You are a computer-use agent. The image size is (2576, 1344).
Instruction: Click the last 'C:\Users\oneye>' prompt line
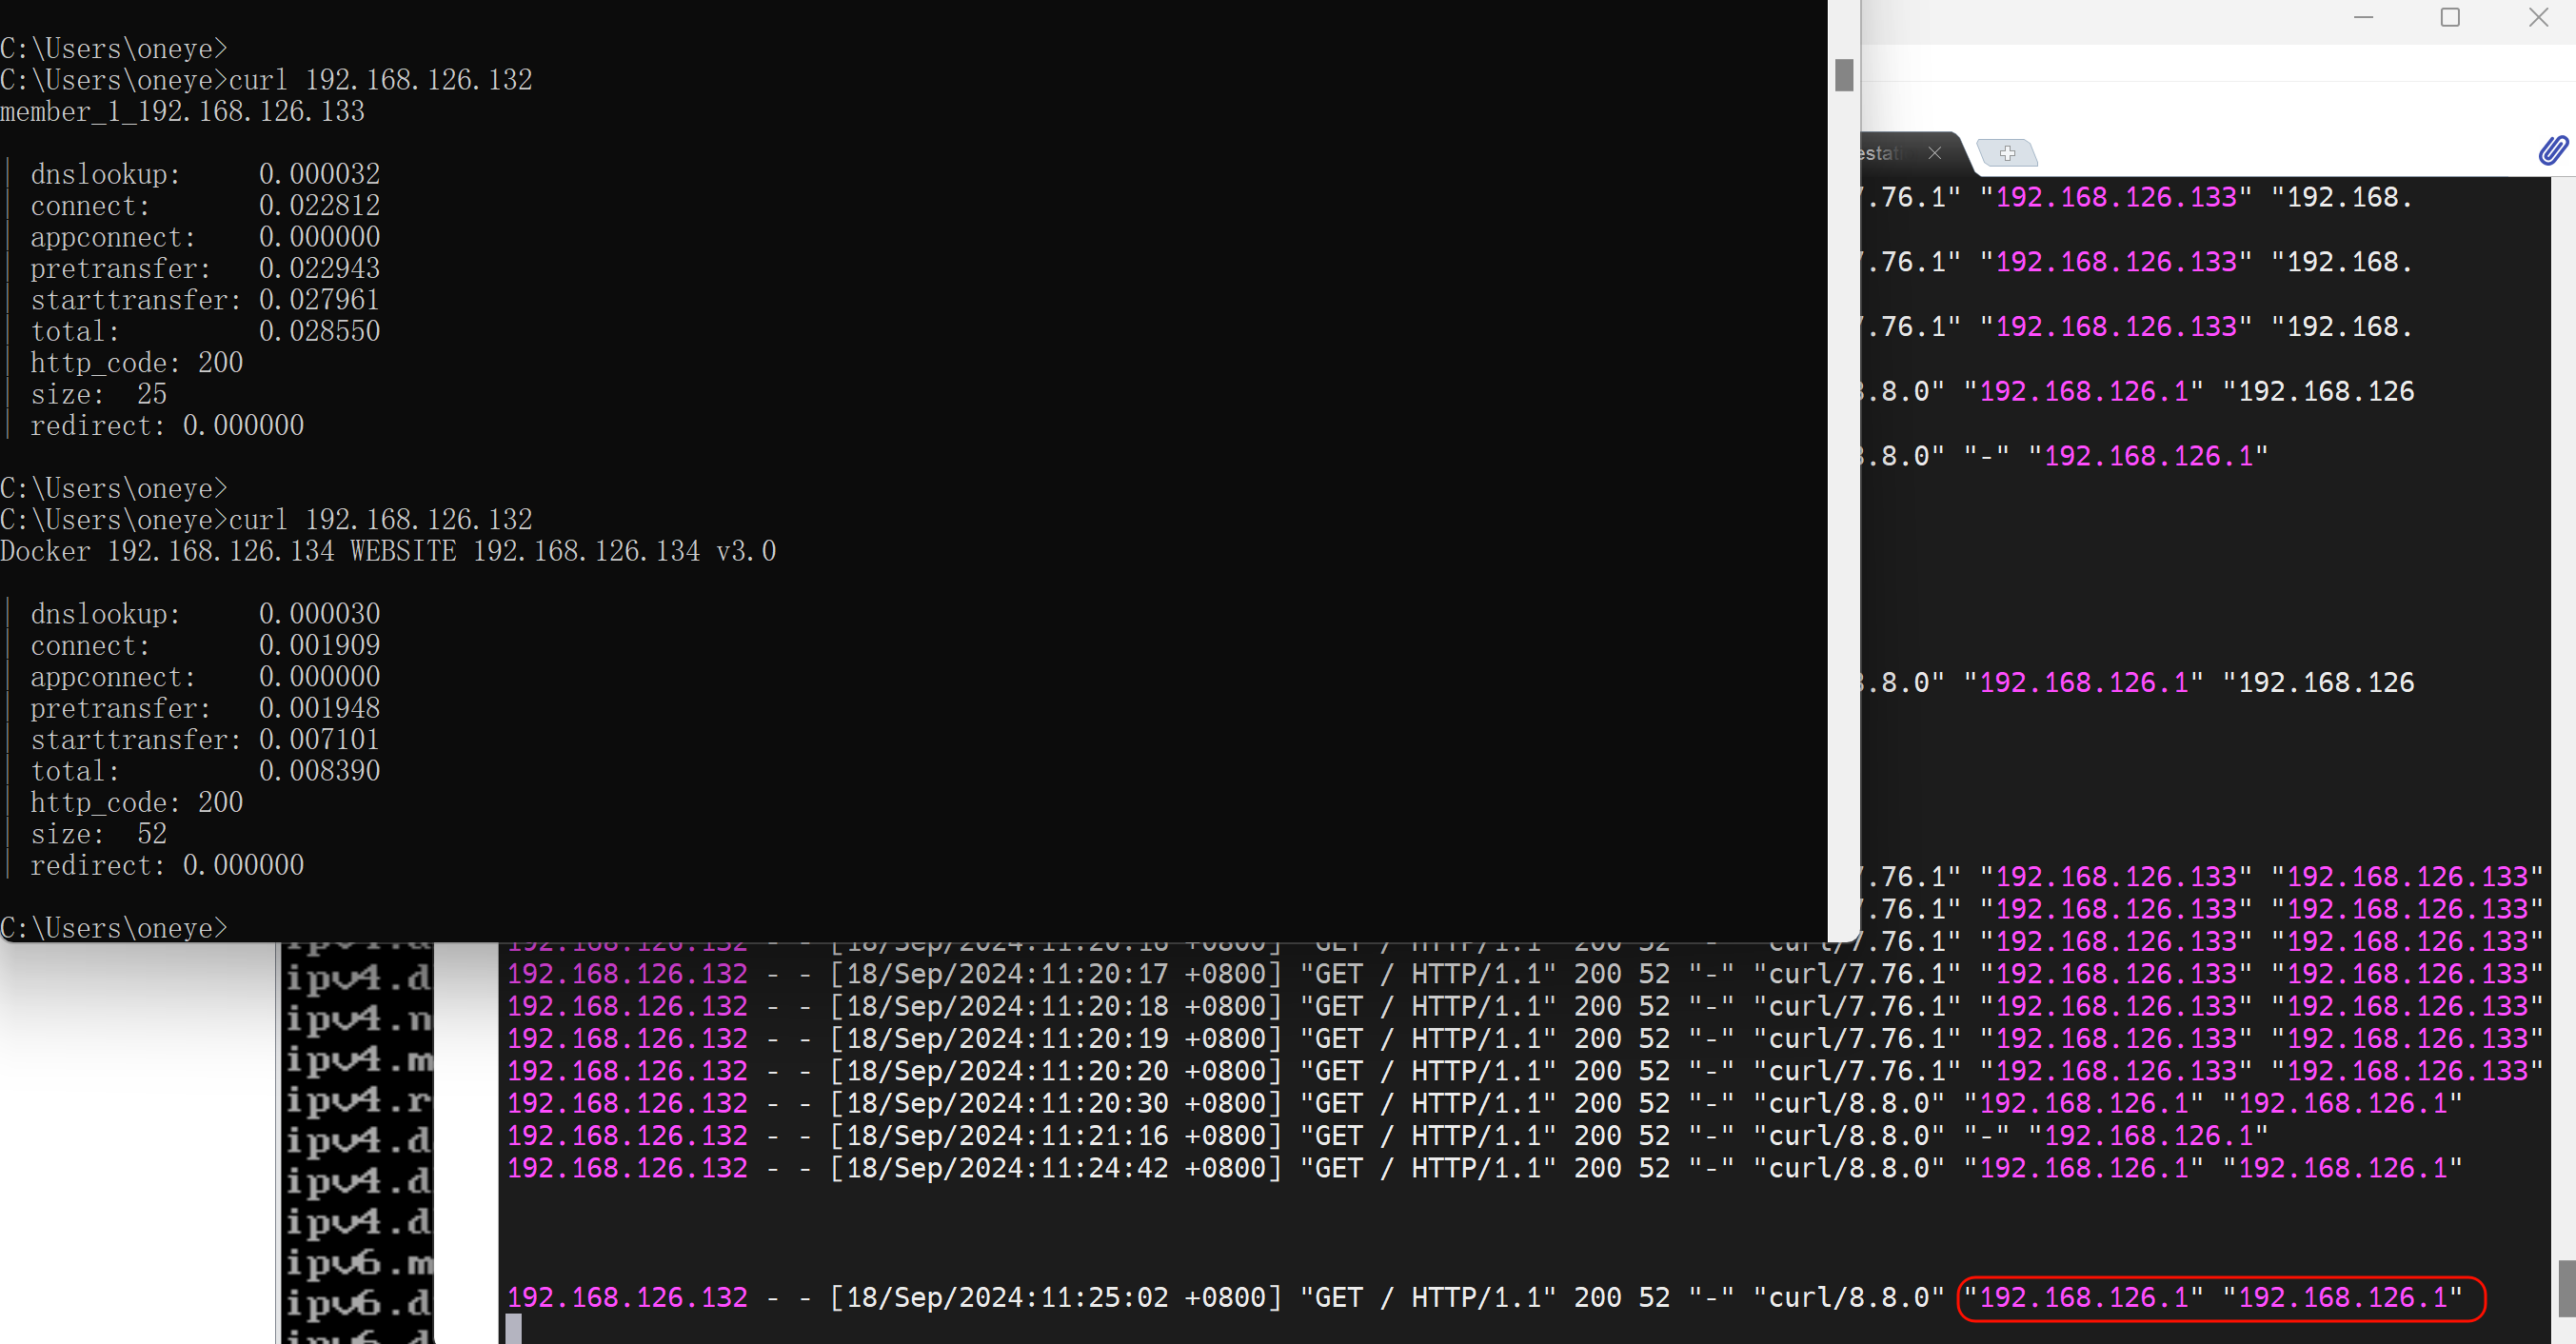(114, 928)
